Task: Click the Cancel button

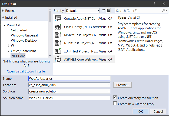Action: pyautogui.click(x=158, y=111)
